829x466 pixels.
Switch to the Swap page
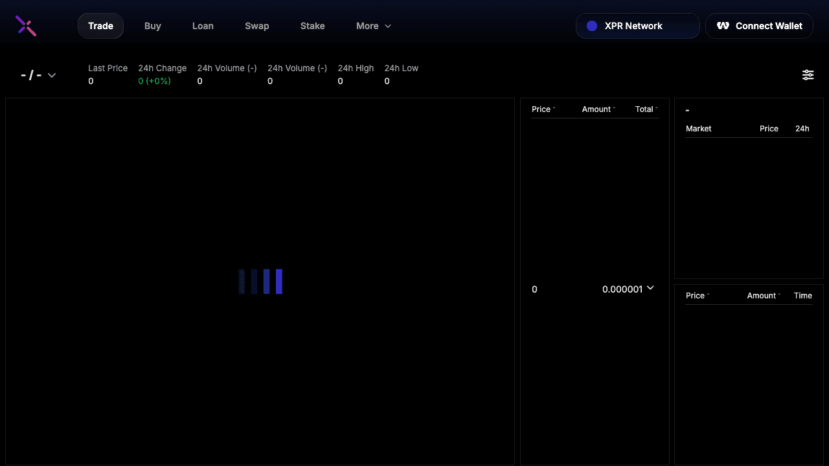tap(256, 26)
